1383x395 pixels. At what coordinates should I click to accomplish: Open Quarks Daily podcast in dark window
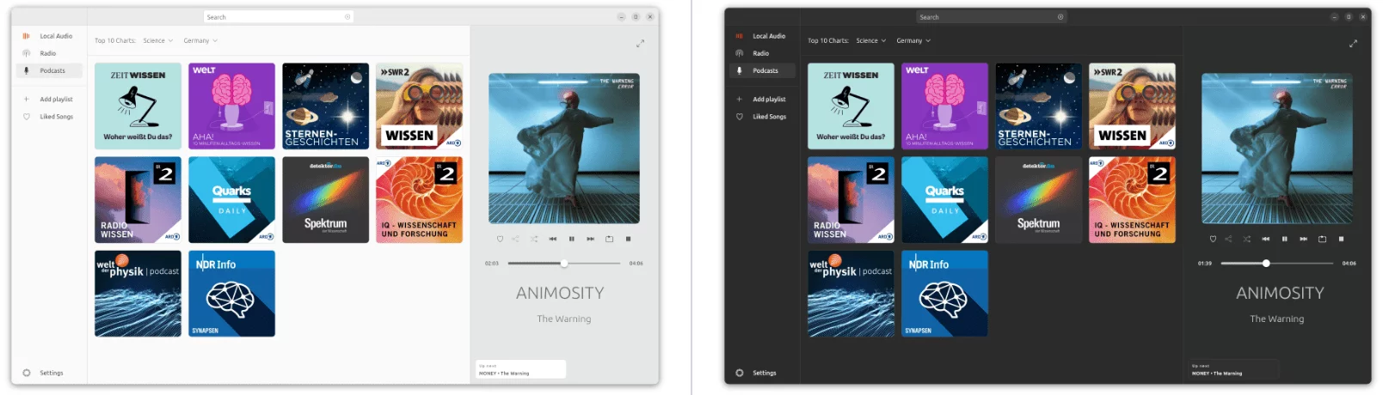pos(945,199)
